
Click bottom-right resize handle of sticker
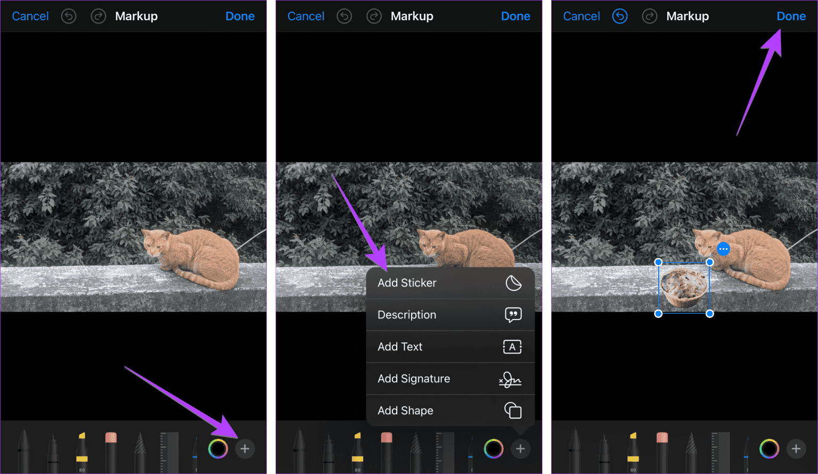[710, 314]
